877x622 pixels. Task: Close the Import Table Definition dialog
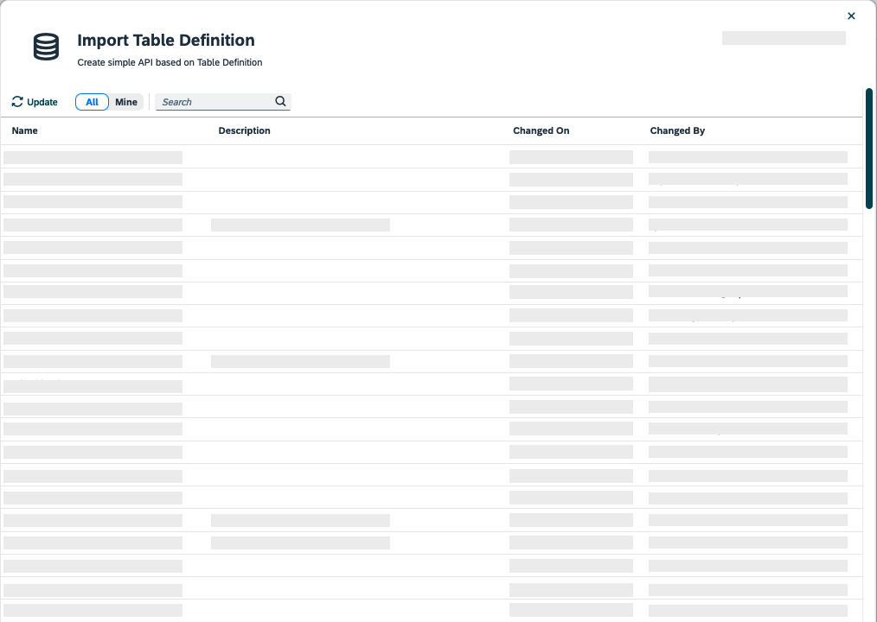(851, 16)
